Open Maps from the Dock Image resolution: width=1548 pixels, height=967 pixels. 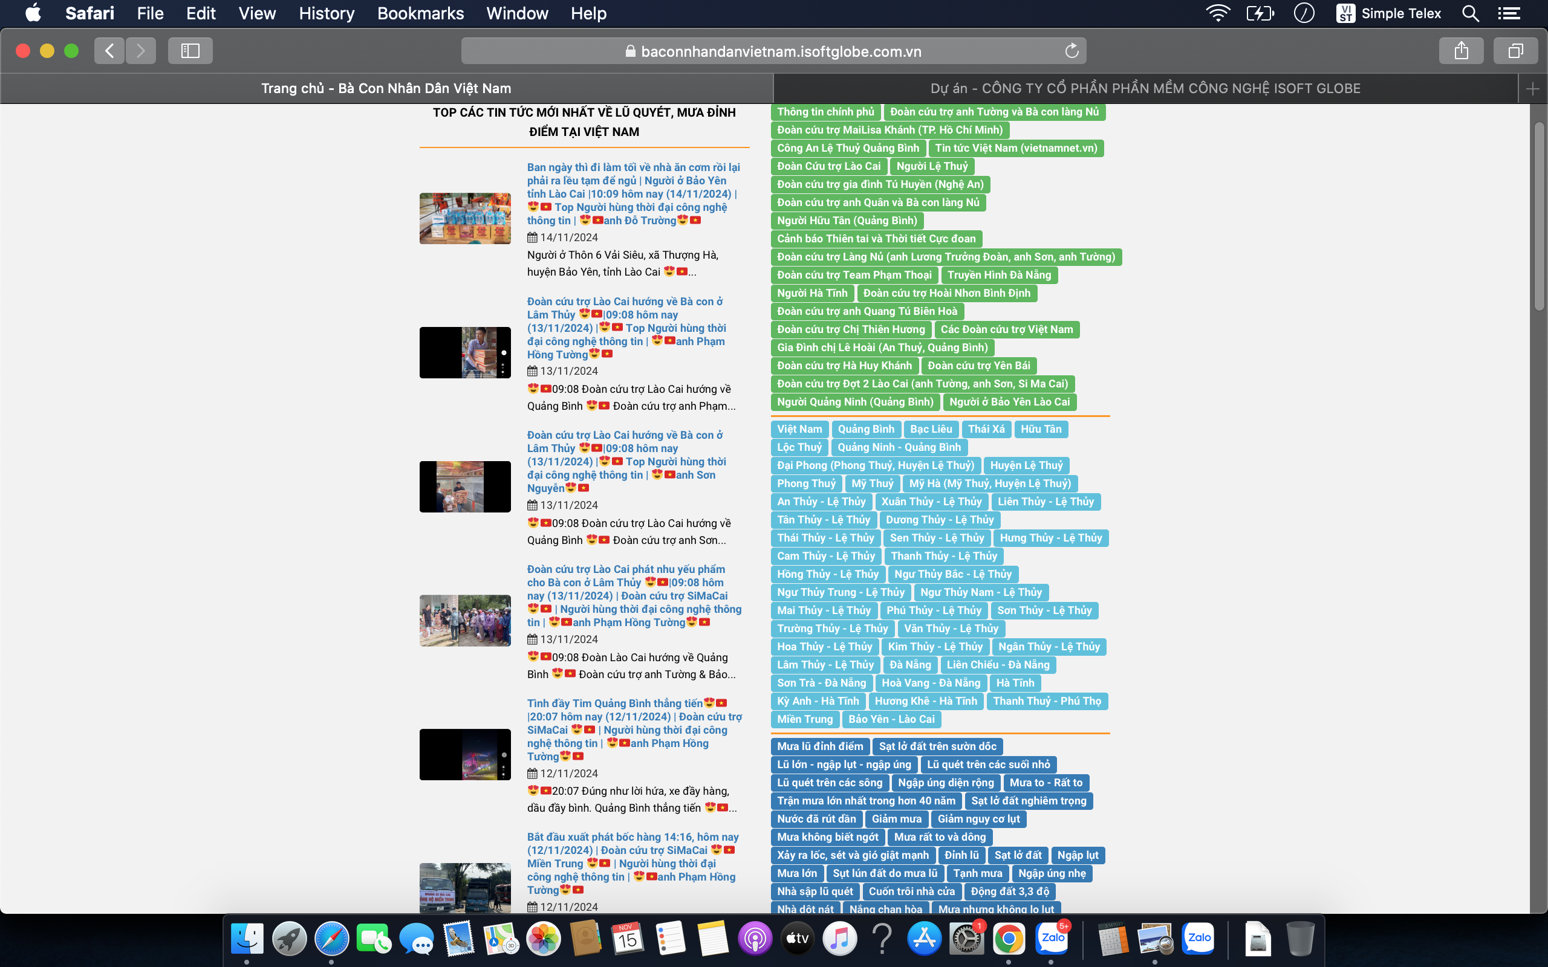click(x=501, y=938)
